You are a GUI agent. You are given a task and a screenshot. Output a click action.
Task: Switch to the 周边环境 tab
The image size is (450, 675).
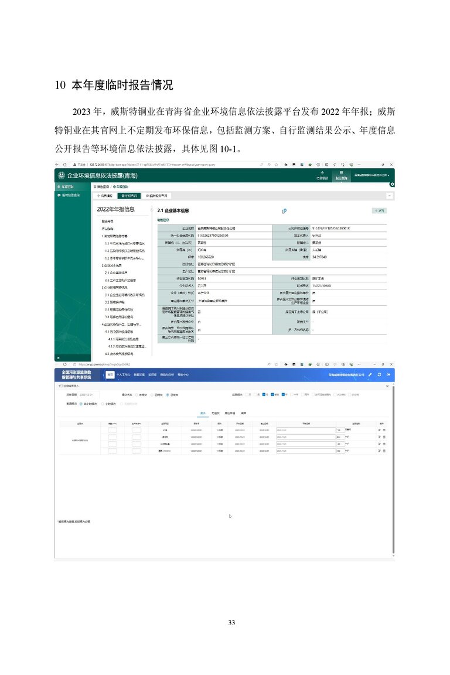[x=231, y=414]
